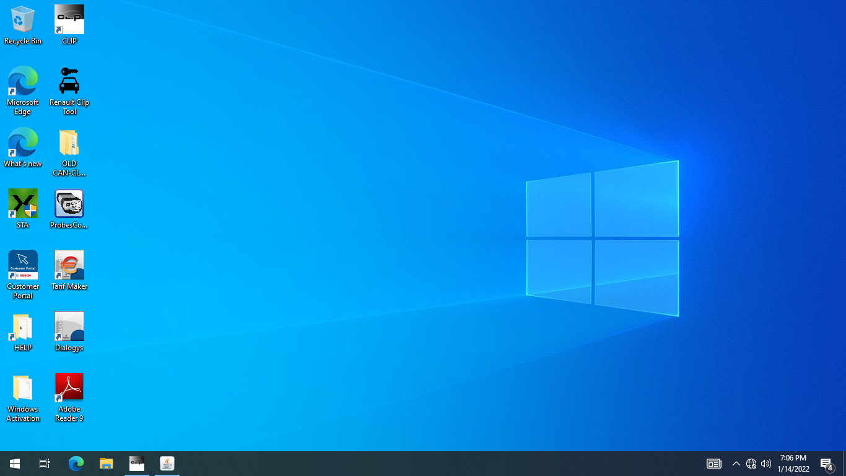
Task: Open the Recycle Bin
Action: point(23,19)
